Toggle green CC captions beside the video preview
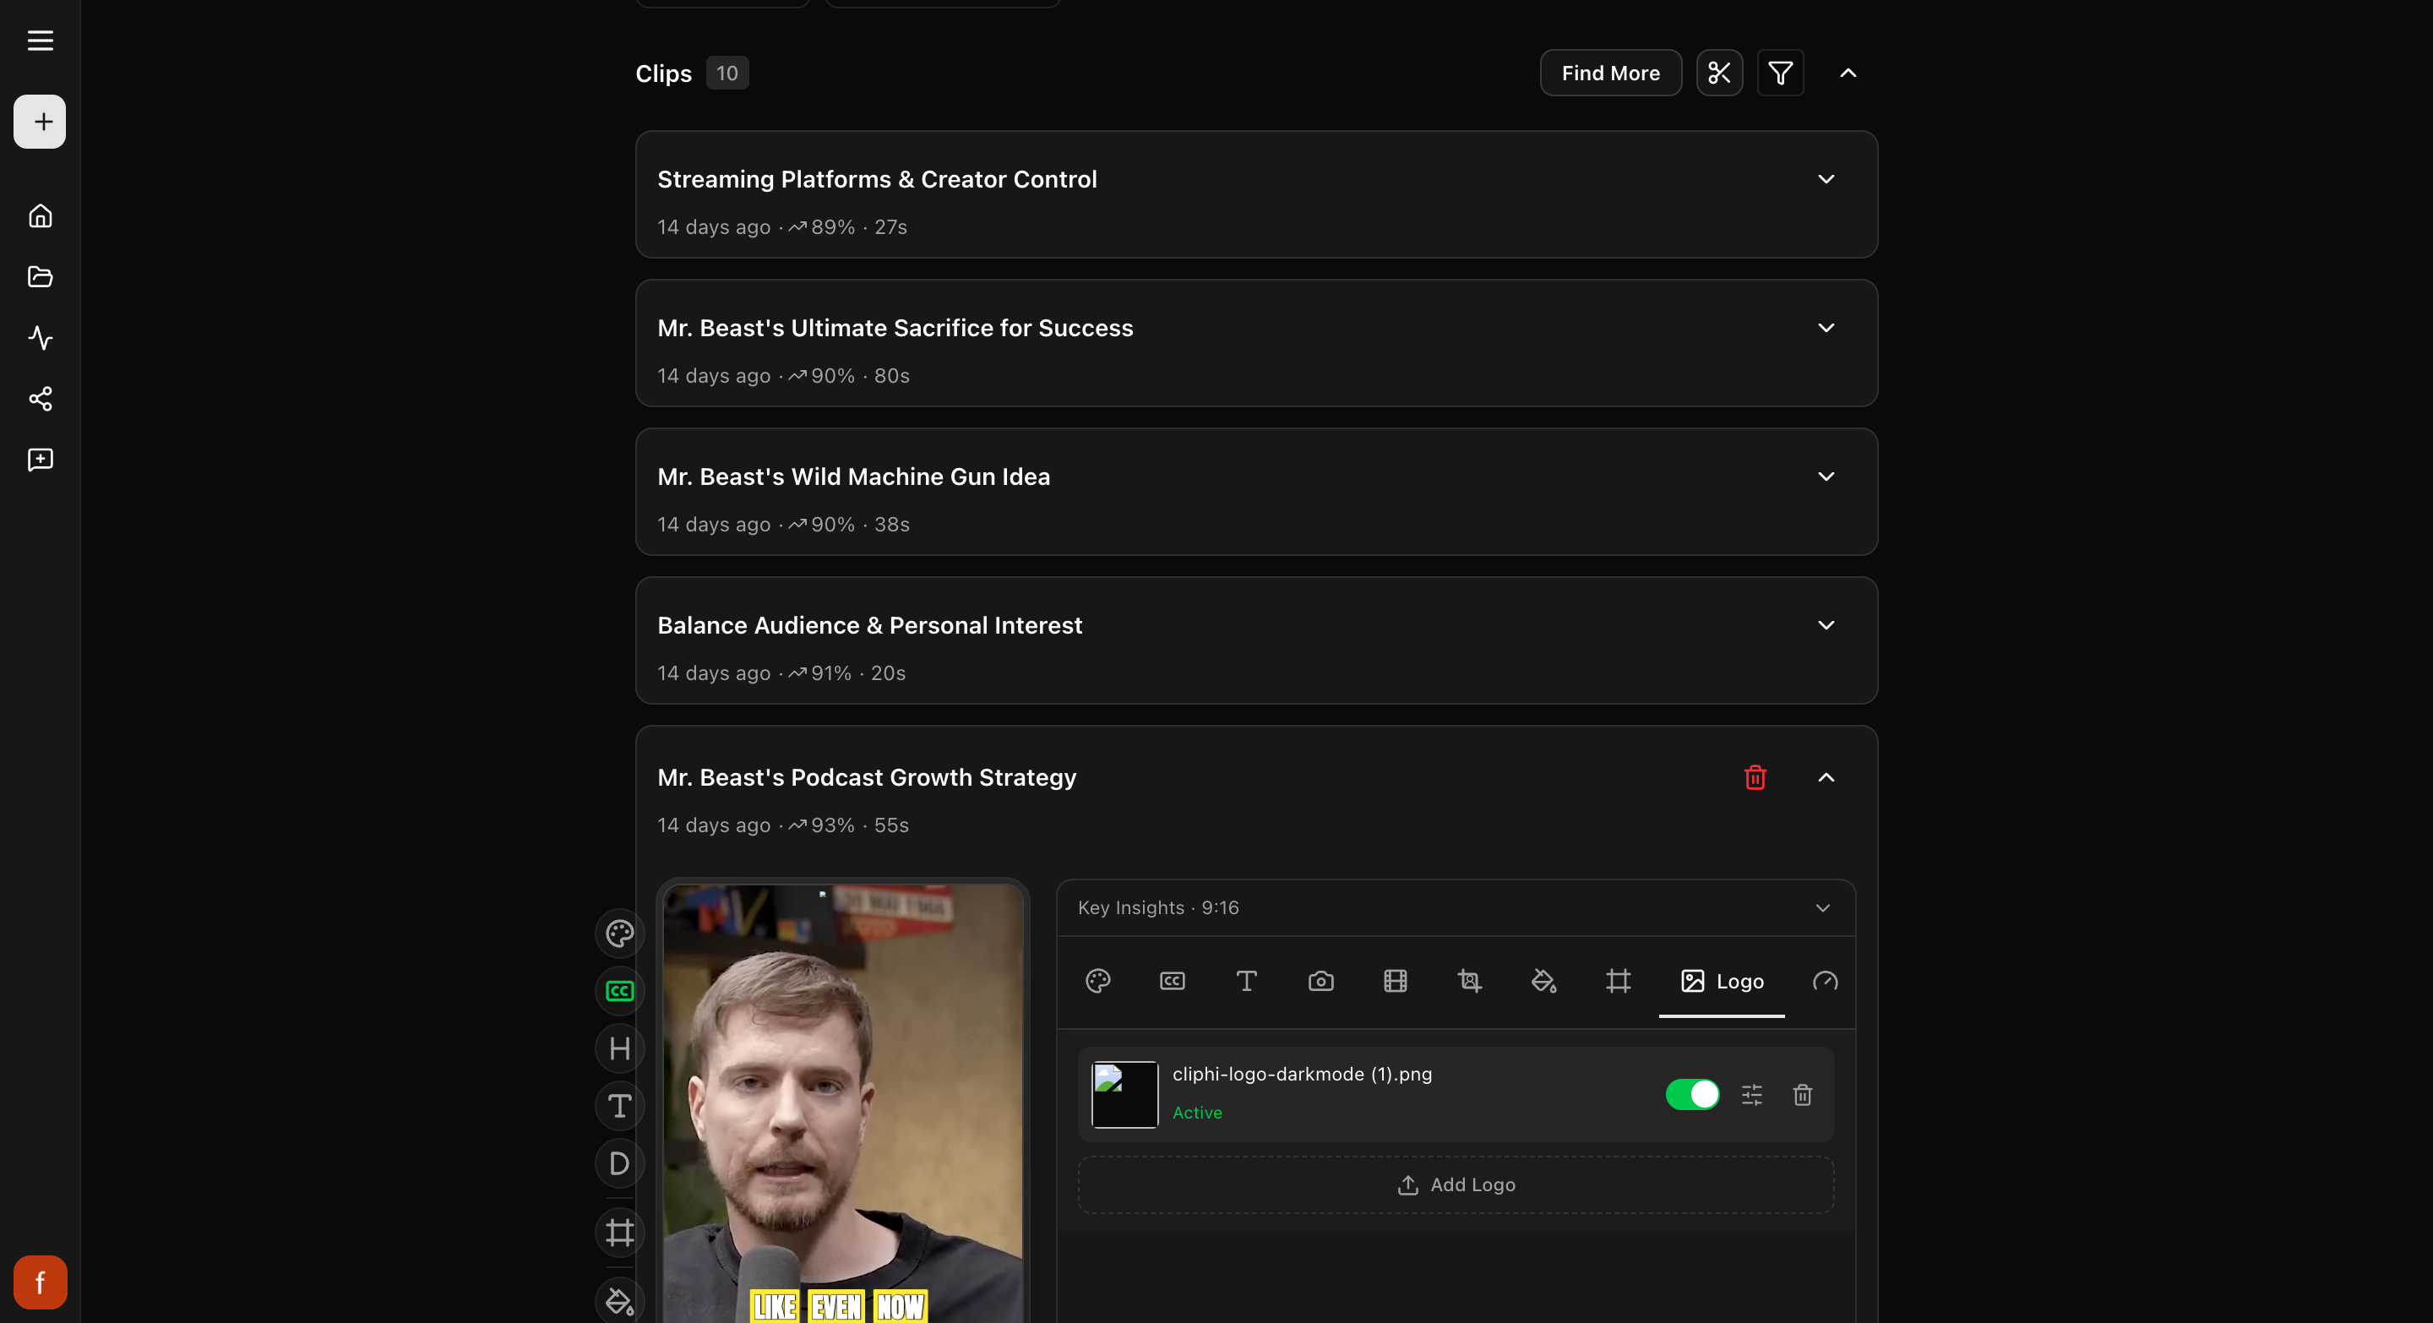This screenshot has width=2433, height=1323. click(x=619, y=991)
